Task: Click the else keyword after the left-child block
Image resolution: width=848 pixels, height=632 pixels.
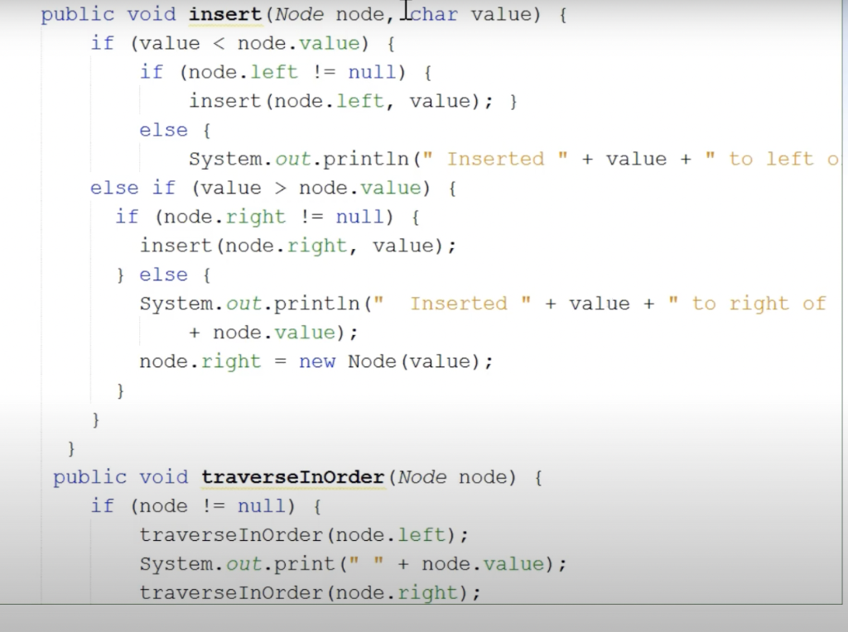Action: (x=163, y=130)
